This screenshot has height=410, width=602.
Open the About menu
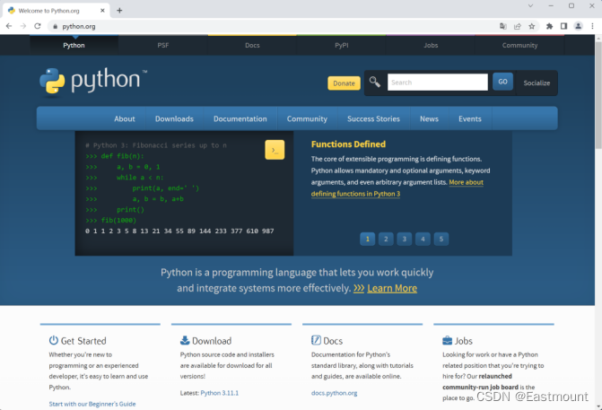pyautogui.click(x=125, y=119)
